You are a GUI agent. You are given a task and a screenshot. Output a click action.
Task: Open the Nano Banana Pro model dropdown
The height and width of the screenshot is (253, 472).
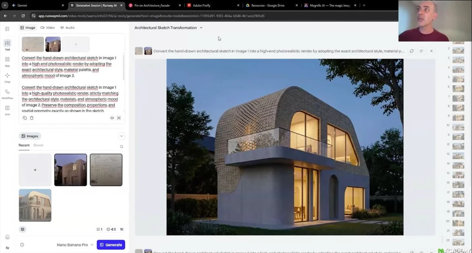(75, 245)
